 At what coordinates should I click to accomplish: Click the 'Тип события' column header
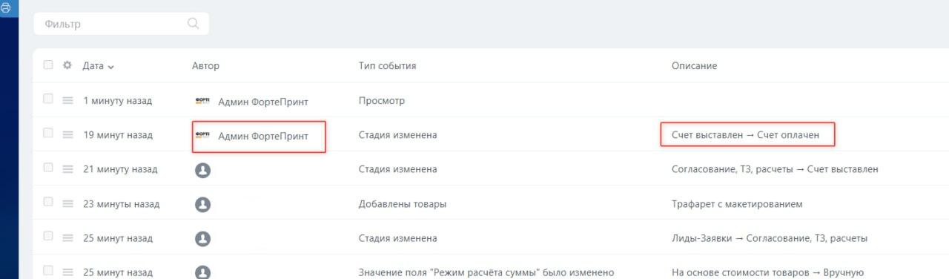(387, 66)
